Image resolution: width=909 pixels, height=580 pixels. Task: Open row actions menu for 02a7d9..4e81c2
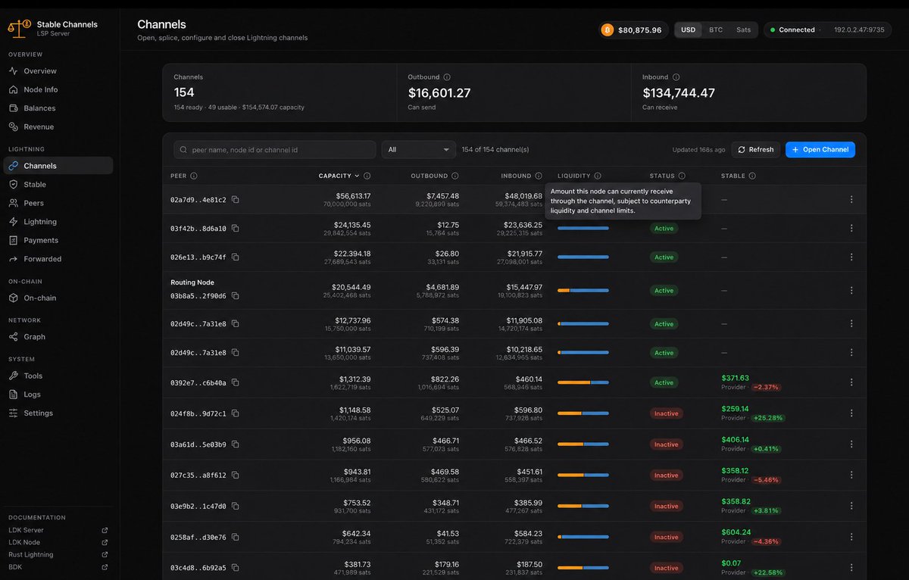click(x=851, y=200)
